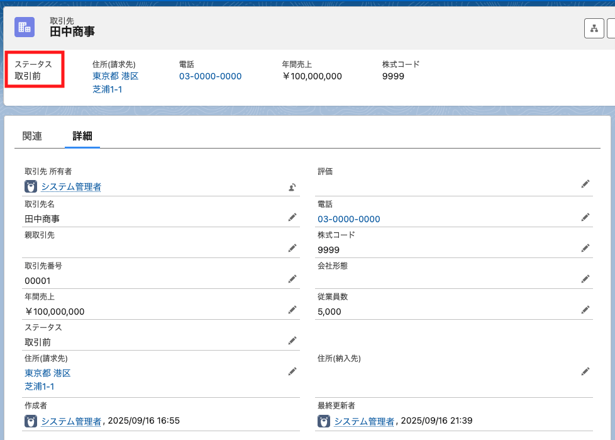Click edit pencil for 評価 field
Image resolution: width=615 pixels, height=440 pixels.
pyautogui.click(x=585, y=184)
